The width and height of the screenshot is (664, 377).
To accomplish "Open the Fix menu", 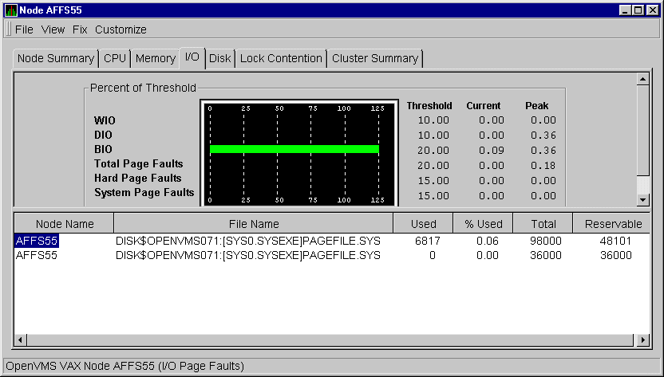I will tap(80, 29).
